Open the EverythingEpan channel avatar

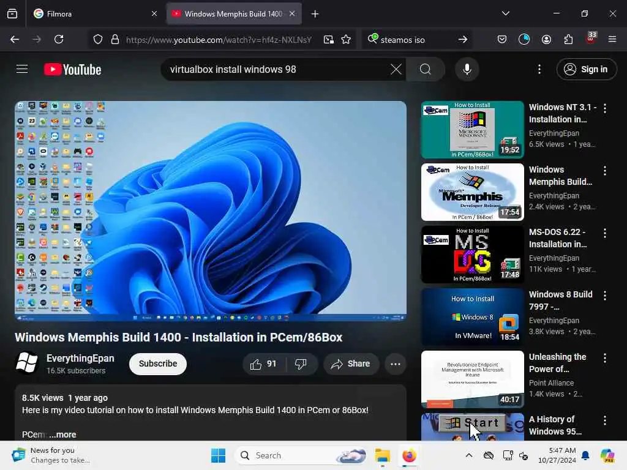[x=27, y=362]
